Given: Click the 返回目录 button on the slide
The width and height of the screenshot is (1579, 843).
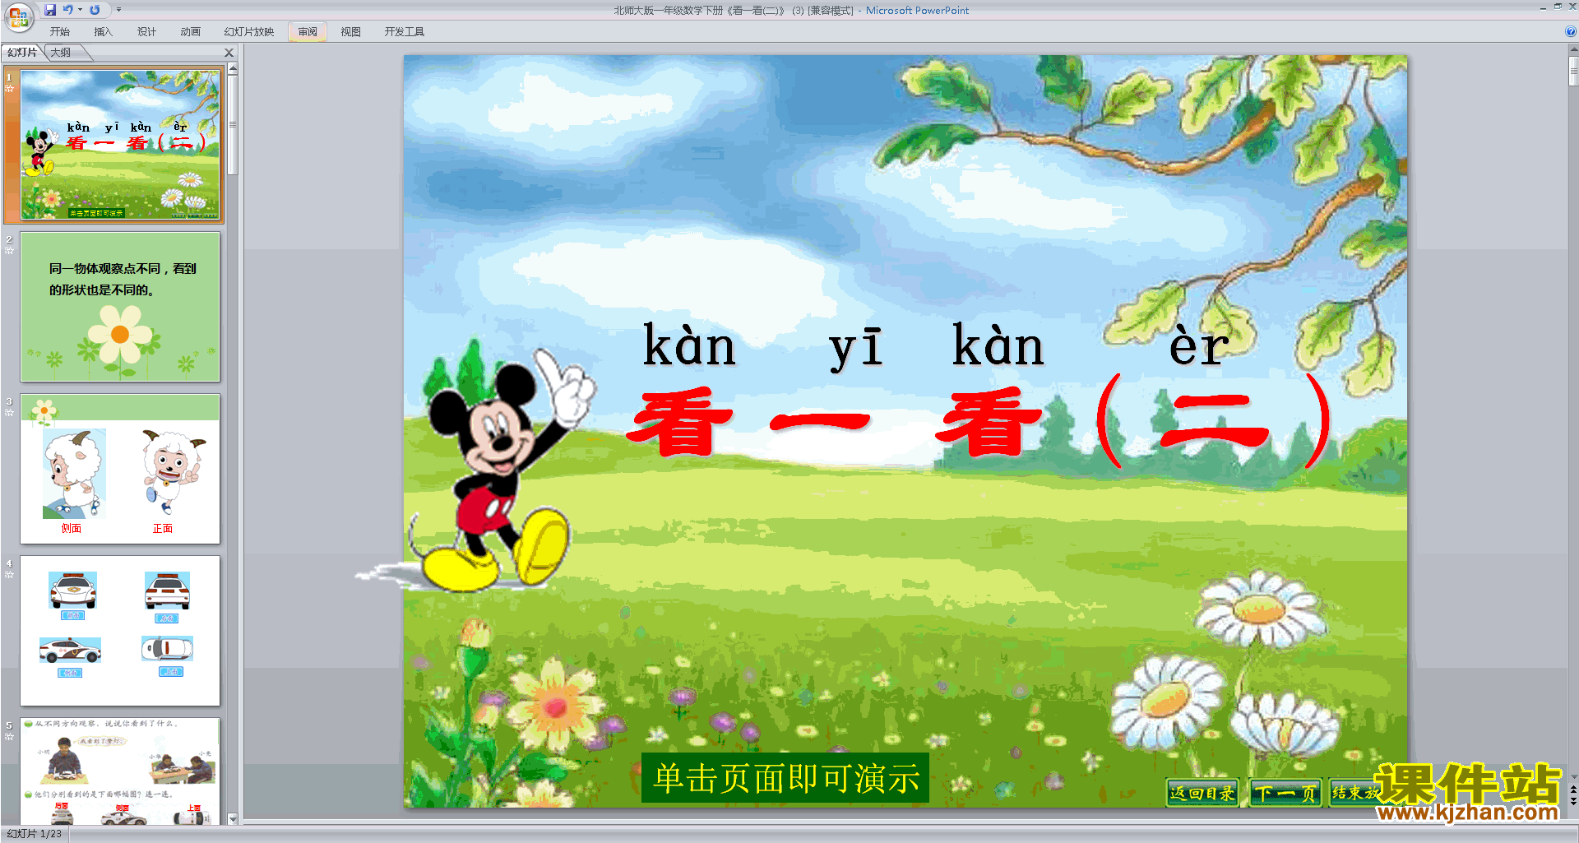Looking at the screenshot, I should [x=1202, y=793].
